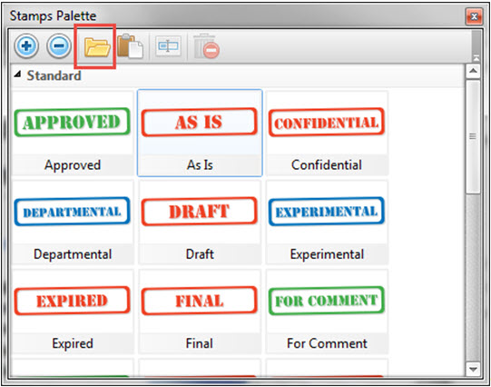Select the Expired stamp
491x387 pixels.
click(73, 312)
